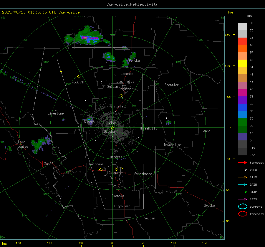
Task: Click the Composite_Reflectivity title
Action: click(132, 4)
